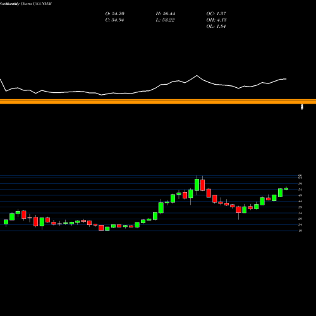The image size is (316, 316).
Task: Click the tallest green candle at the chart peak
Action: pyautogui.click(x=197, y=185)
